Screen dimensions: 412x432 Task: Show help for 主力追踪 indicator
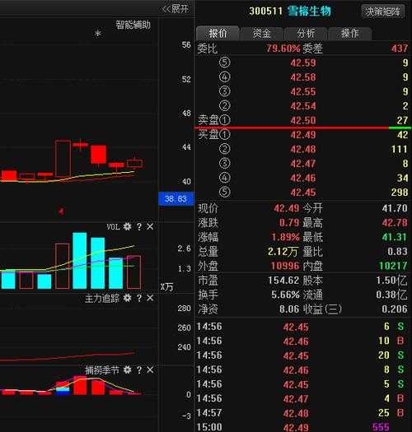pos(139,298)
